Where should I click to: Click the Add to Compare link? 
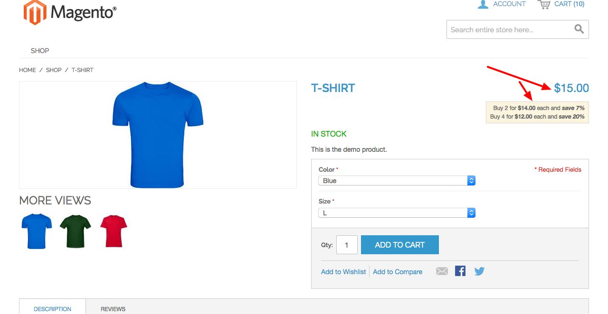(x=398, y=272)
